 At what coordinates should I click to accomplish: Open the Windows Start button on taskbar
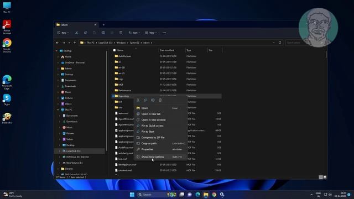pos(132,195)
